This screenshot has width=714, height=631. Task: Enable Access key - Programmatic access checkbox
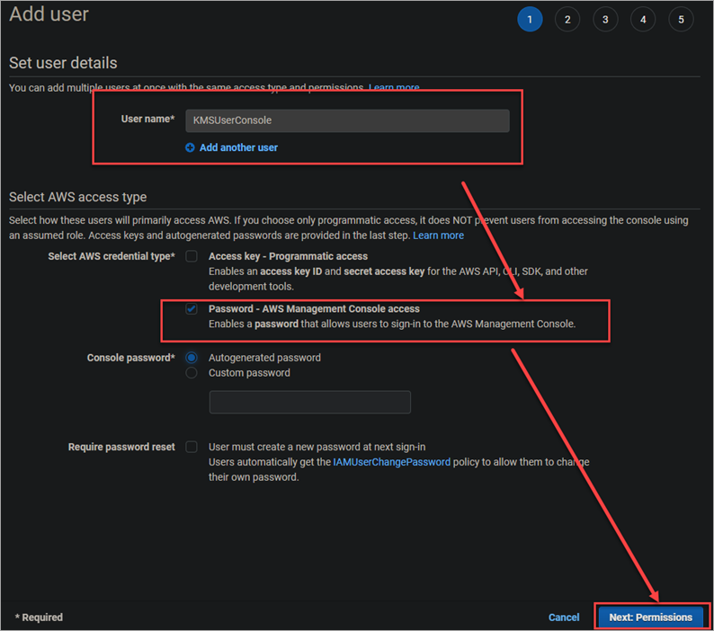pos(192,256)
